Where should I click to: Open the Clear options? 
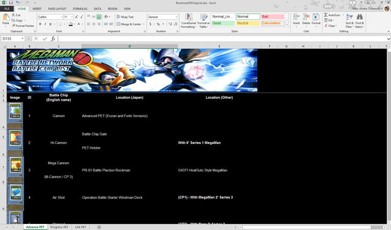[x=331, y=26]
